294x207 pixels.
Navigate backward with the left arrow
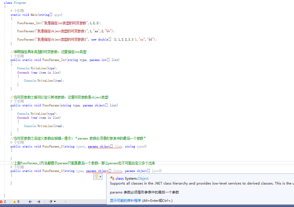(x=30, y=202)
